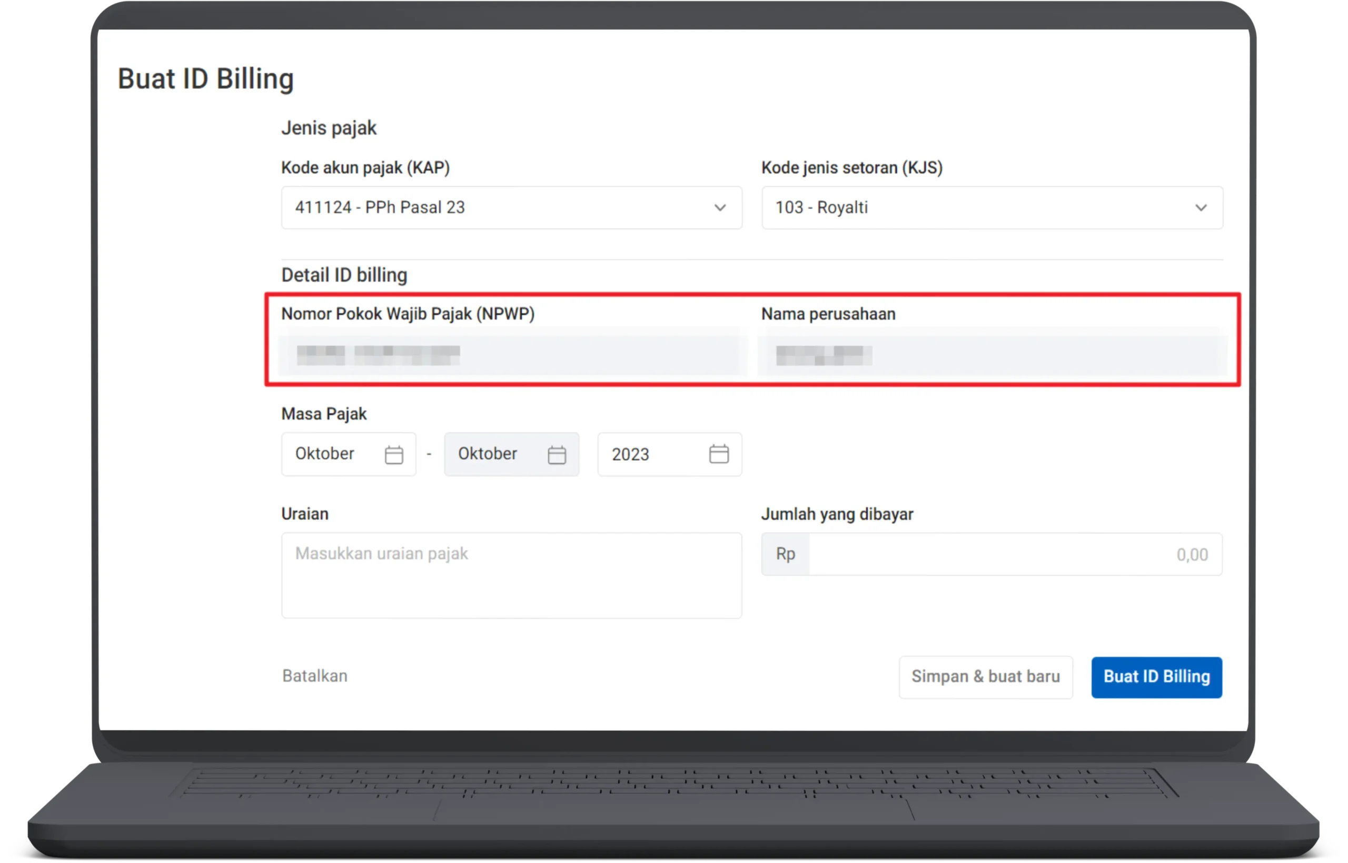The image size is (1348, 863).
Task: Click the Nama perusahaan field
Action: coord(992,355)
